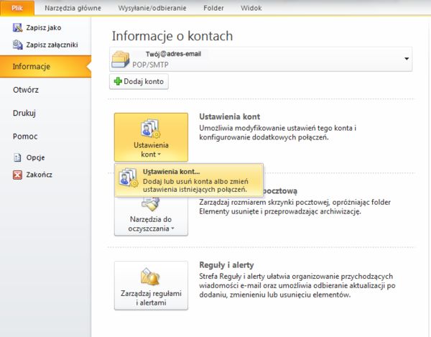The width and height of the screenshot is (431, 337).
Task: Click the large Ustawienia kont button
Action: pos(151,137)
